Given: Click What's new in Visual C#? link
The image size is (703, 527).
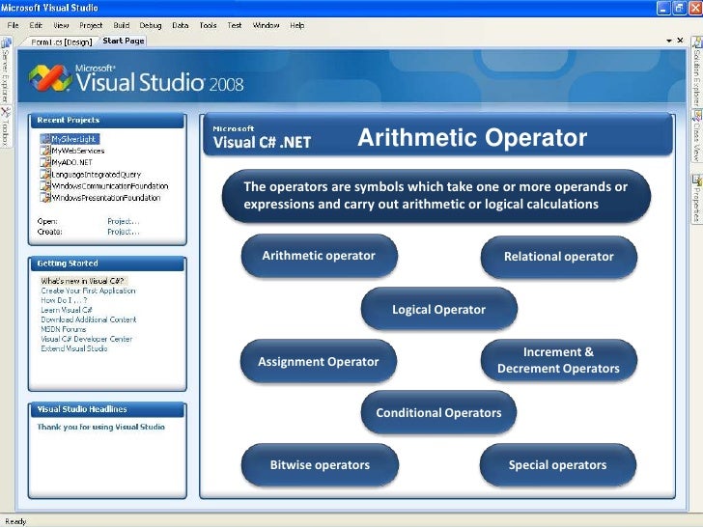Looking at the screenshot, I should click(x=82, y=281).
